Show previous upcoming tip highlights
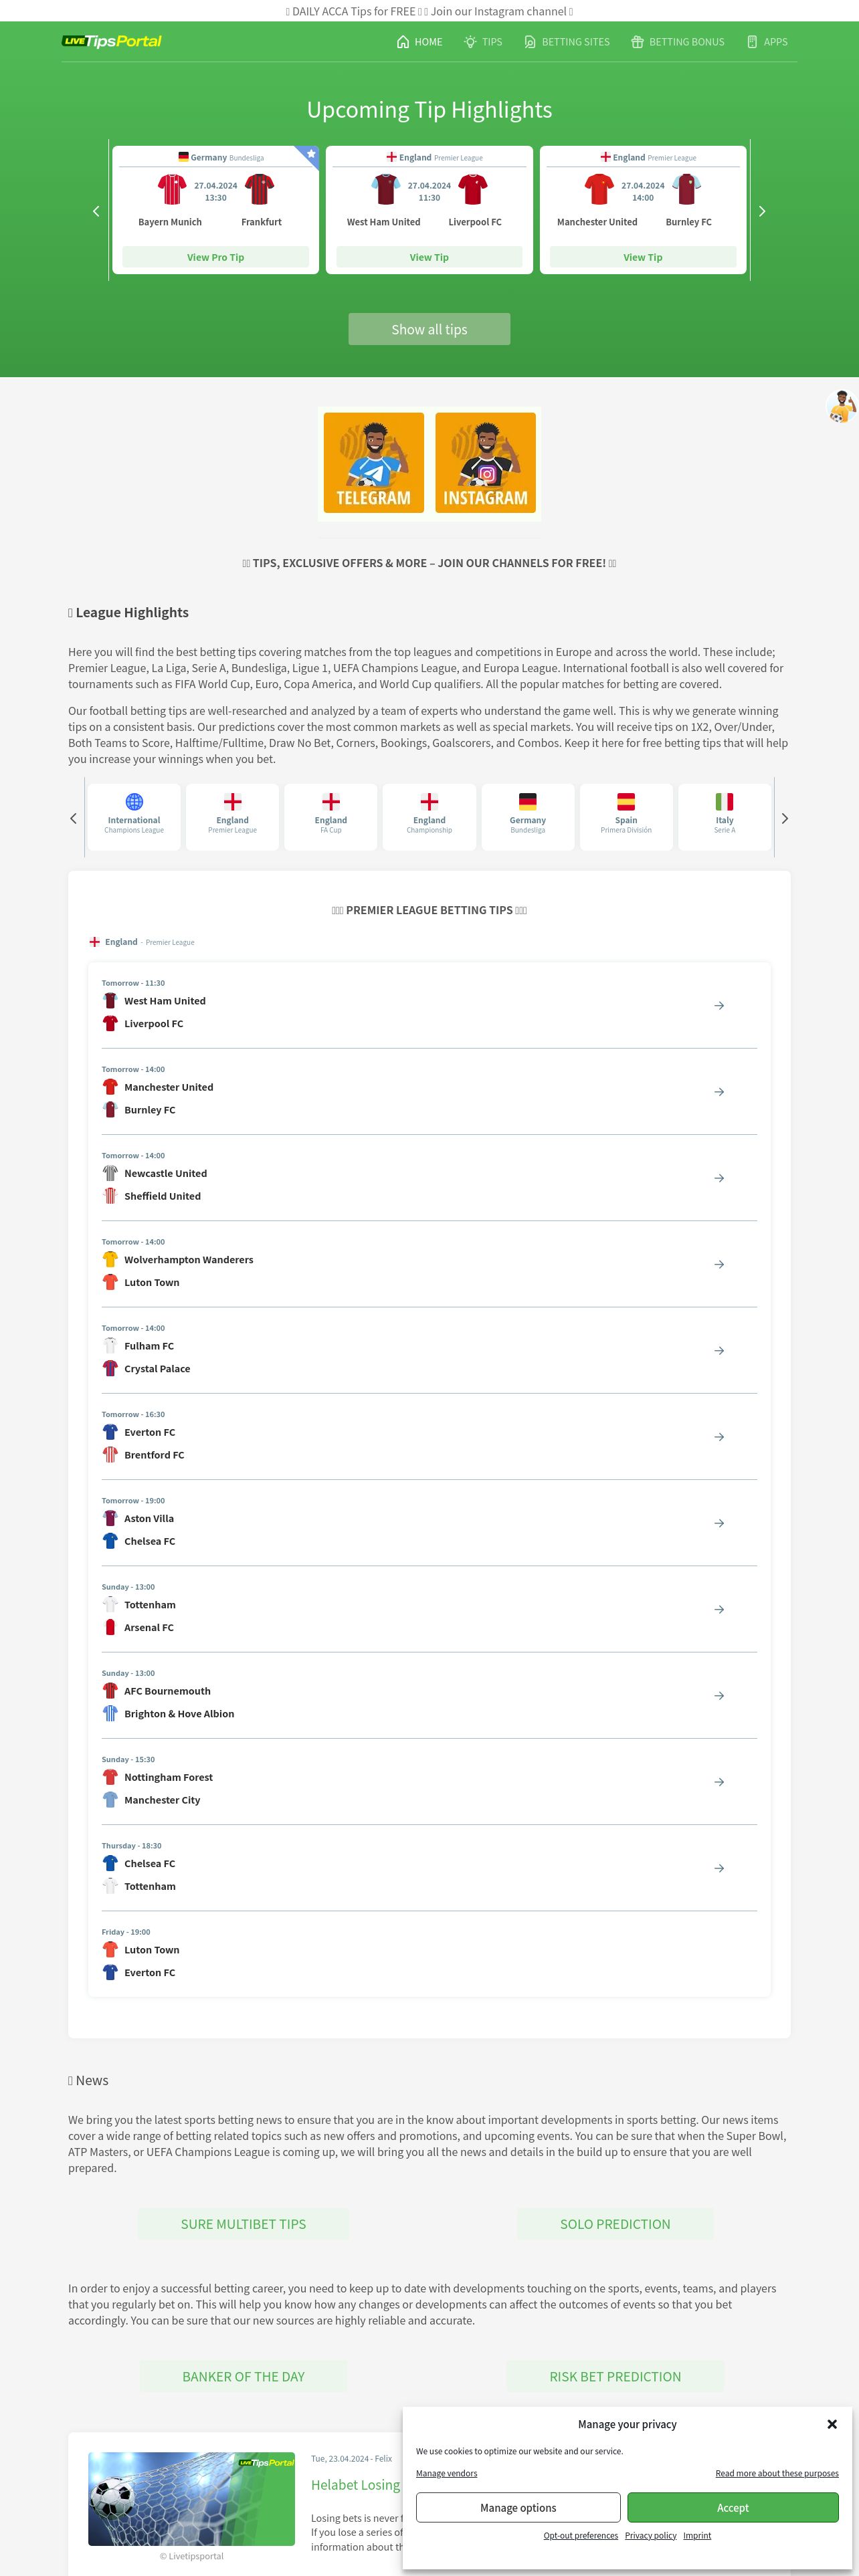This screenshot has height=2576, width=859. coord(96,211)
